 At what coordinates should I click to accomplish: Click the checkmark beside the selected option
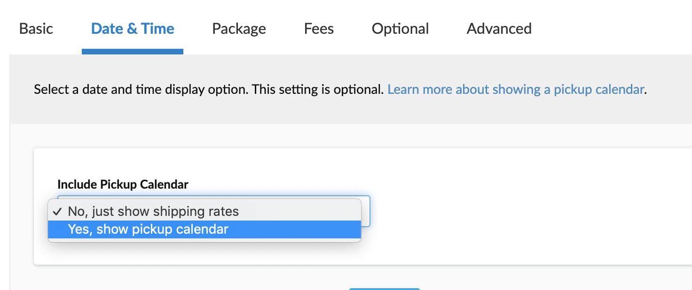pos(58,212)
